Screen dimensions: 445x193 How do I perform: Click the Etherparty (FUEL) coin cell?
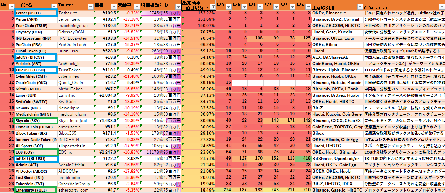coord(35,190)
